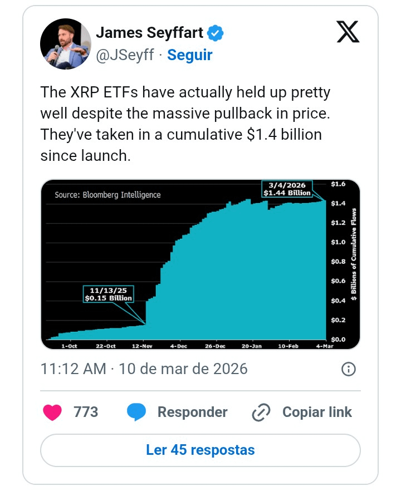
Task: Click the 3/4/2026 $1.44 Billion callout
Action: click(x=287, y=189)
